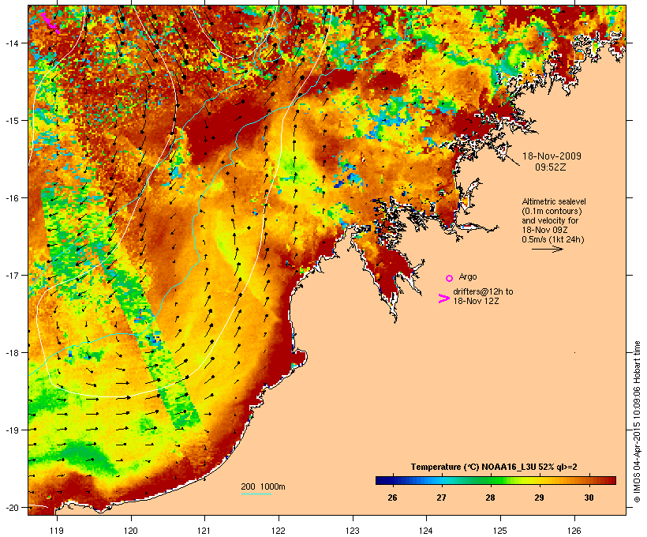Click the 'drifters@12h to' legend text

point(483,291)
